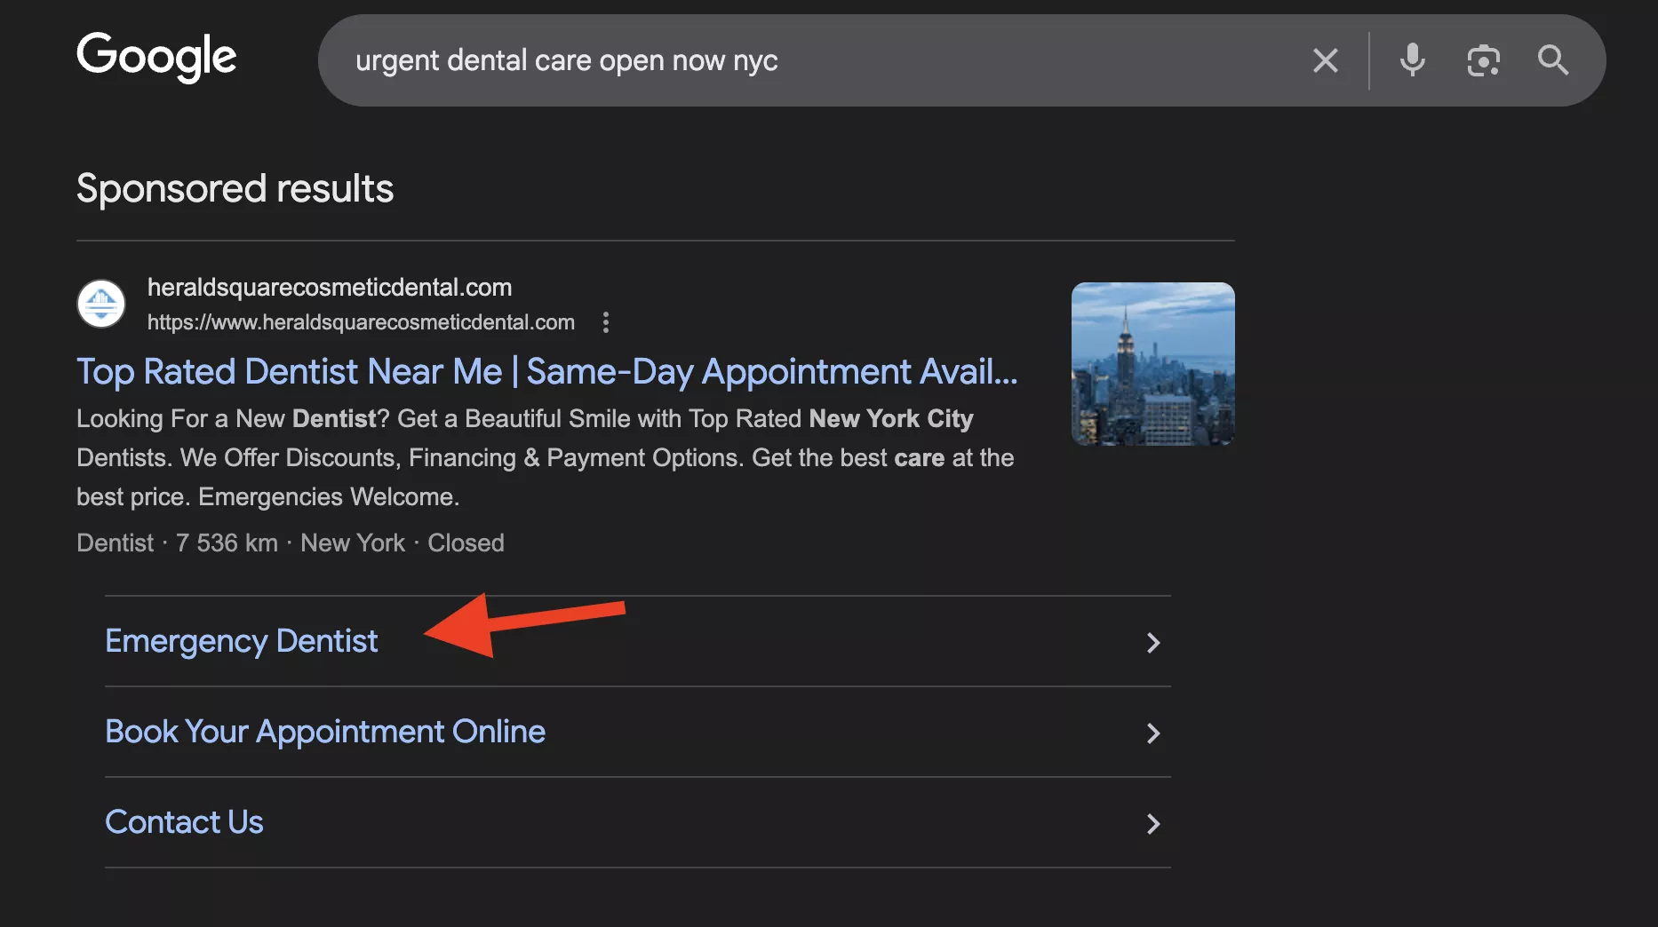This screenshot has width=1658, height=927.
Task: Click the heraldsquarecosmeticdental.com site name
Action: click(330, 287)
